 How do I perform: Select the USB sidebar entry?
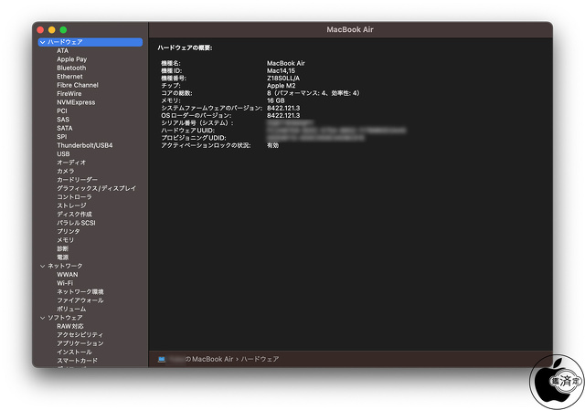pyautogui.click(x=63, y=154)
